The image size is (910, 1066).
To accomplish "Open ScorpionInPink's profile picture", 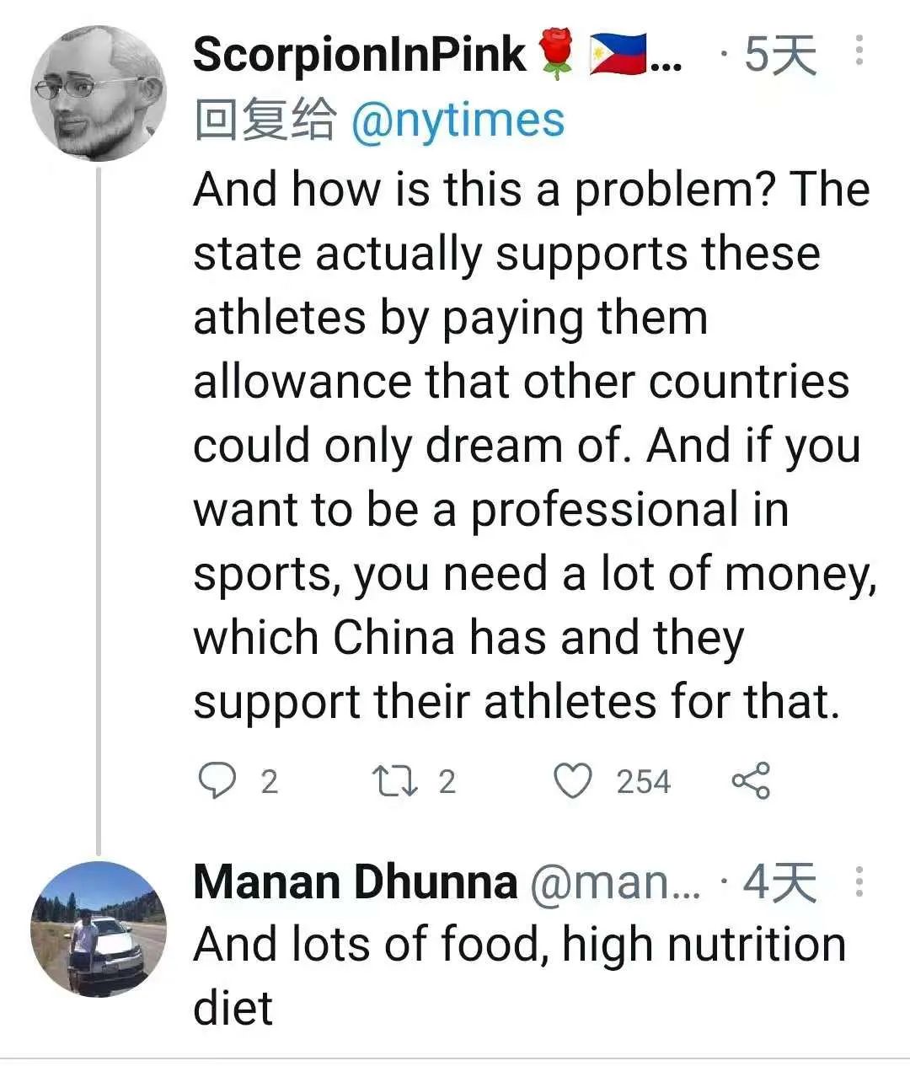I will click(x=99, y=94).
